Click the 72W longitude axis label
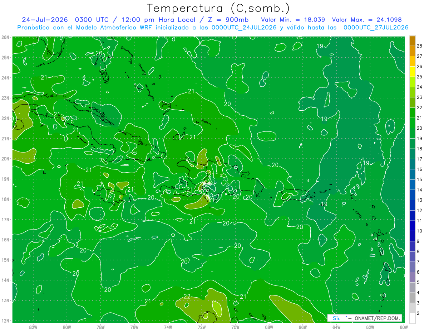 (x=202, y=327)
